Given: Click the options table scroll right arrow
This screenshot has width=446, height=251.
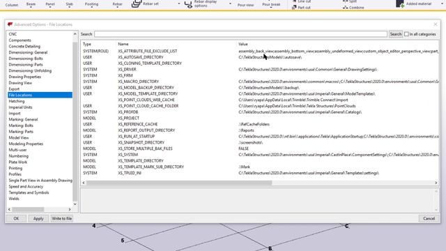Looking at the screenshot, I should (436, 183).
